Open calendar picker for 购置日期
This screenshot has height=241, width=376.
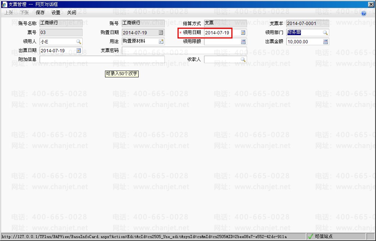[161, 33]
